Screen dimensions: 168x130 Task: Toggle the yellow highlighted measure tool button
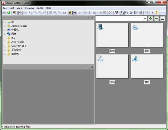70,13
